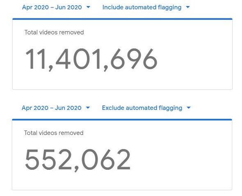This screenshot has height=196, width=242.
Task: Click the date arrow above the 11,401,696 count
Action: pos(88,7)
